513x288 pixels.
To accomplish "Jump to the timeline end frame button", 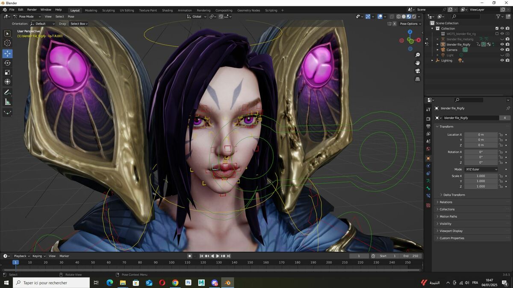I will coord(229,256).
